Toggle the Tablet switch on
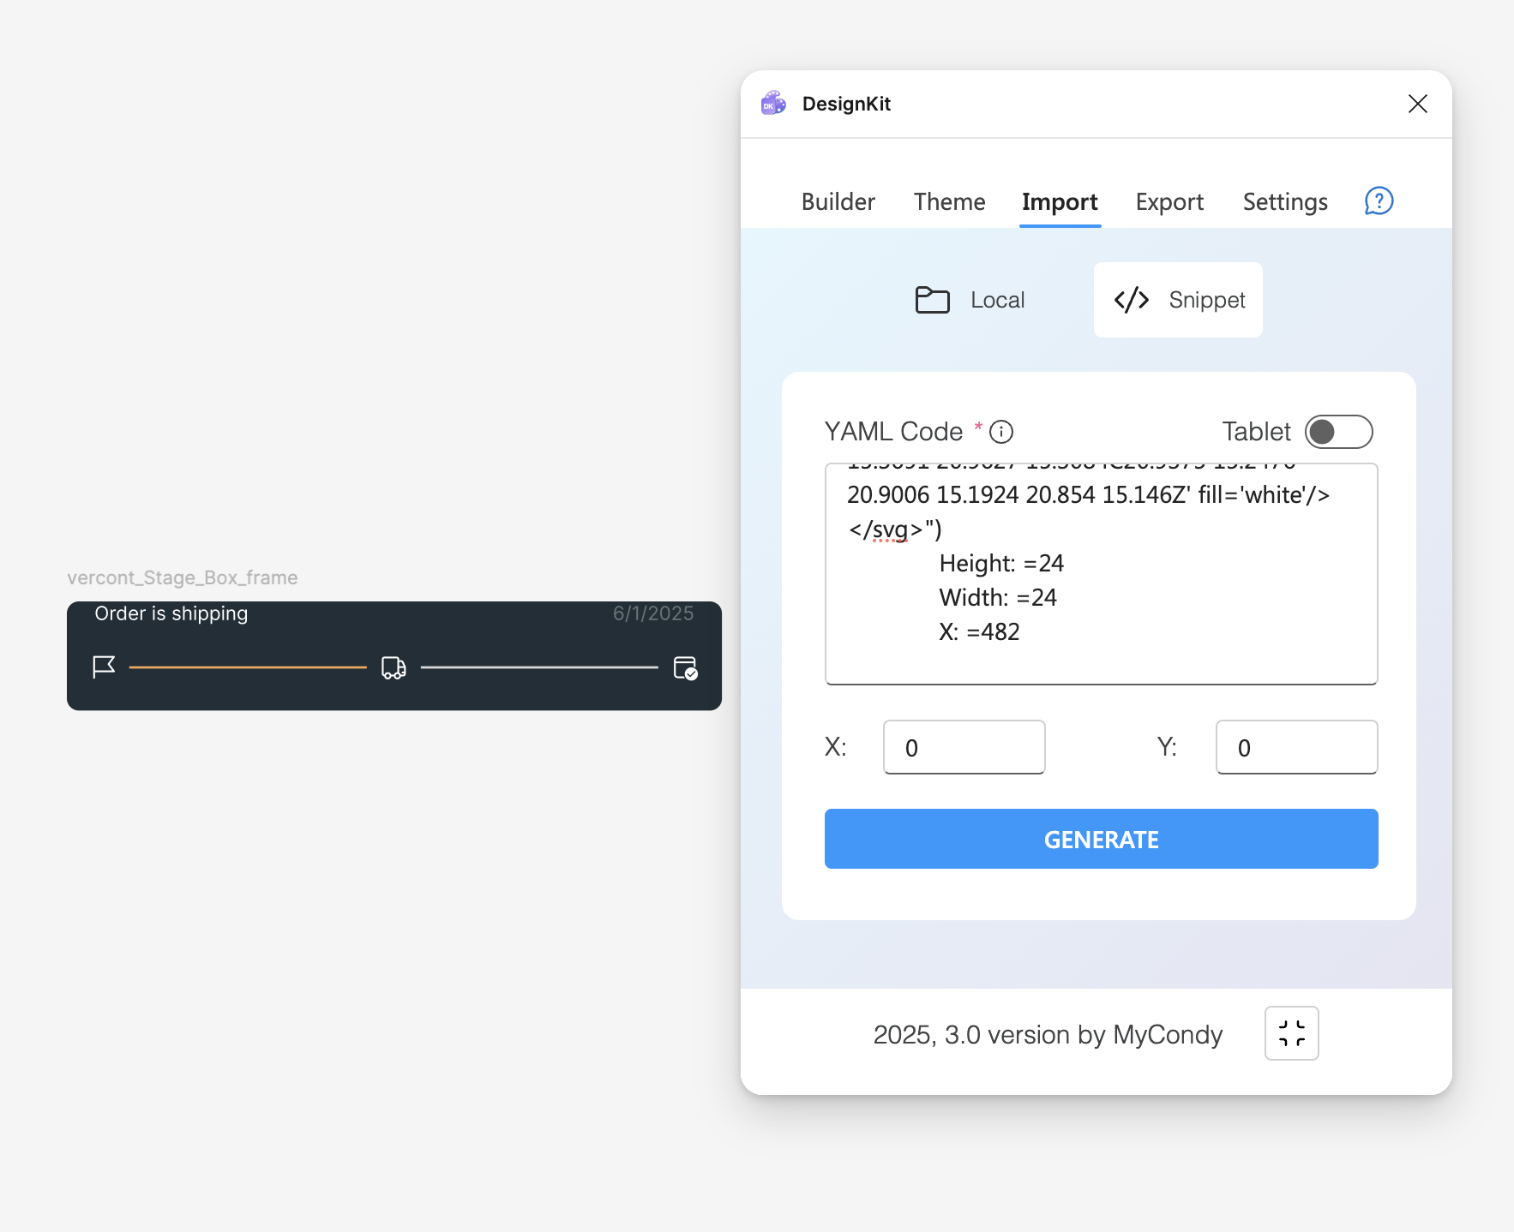 click(1338, 432)
